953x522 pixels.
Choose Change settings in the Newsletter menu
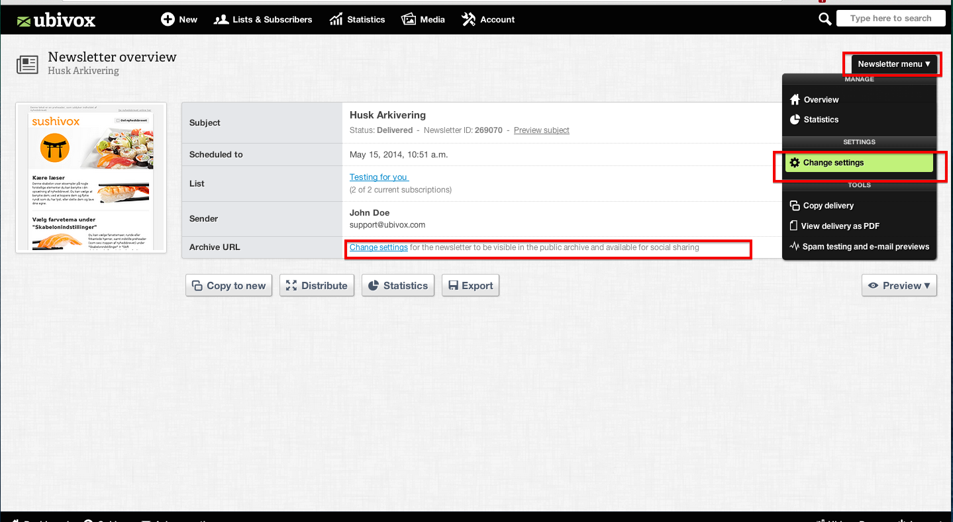(859, 163)
